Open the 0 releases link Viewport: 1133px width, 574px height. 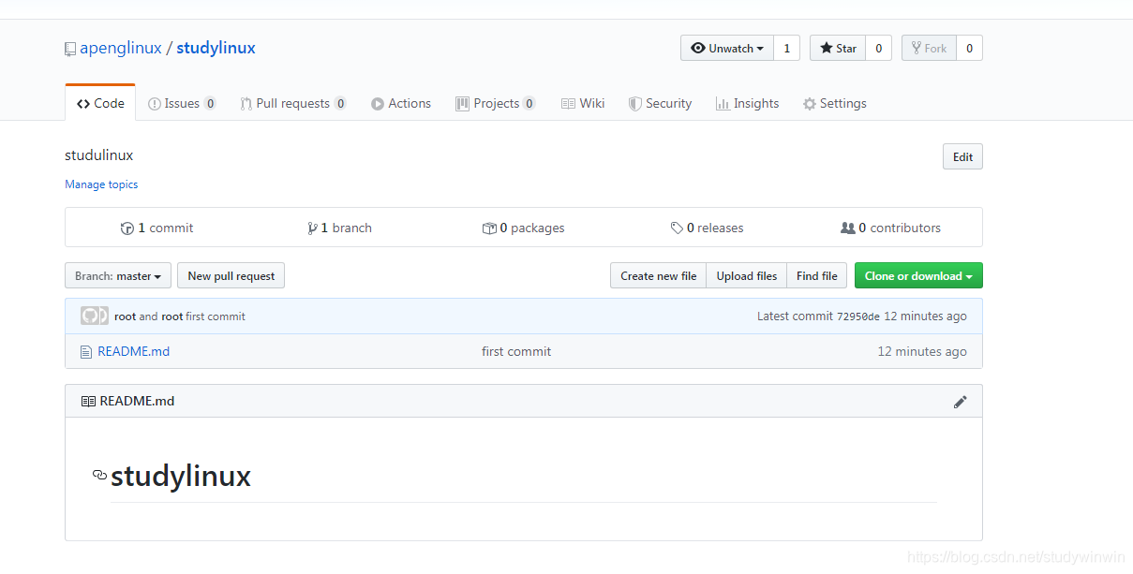click(x=707, y=228)
